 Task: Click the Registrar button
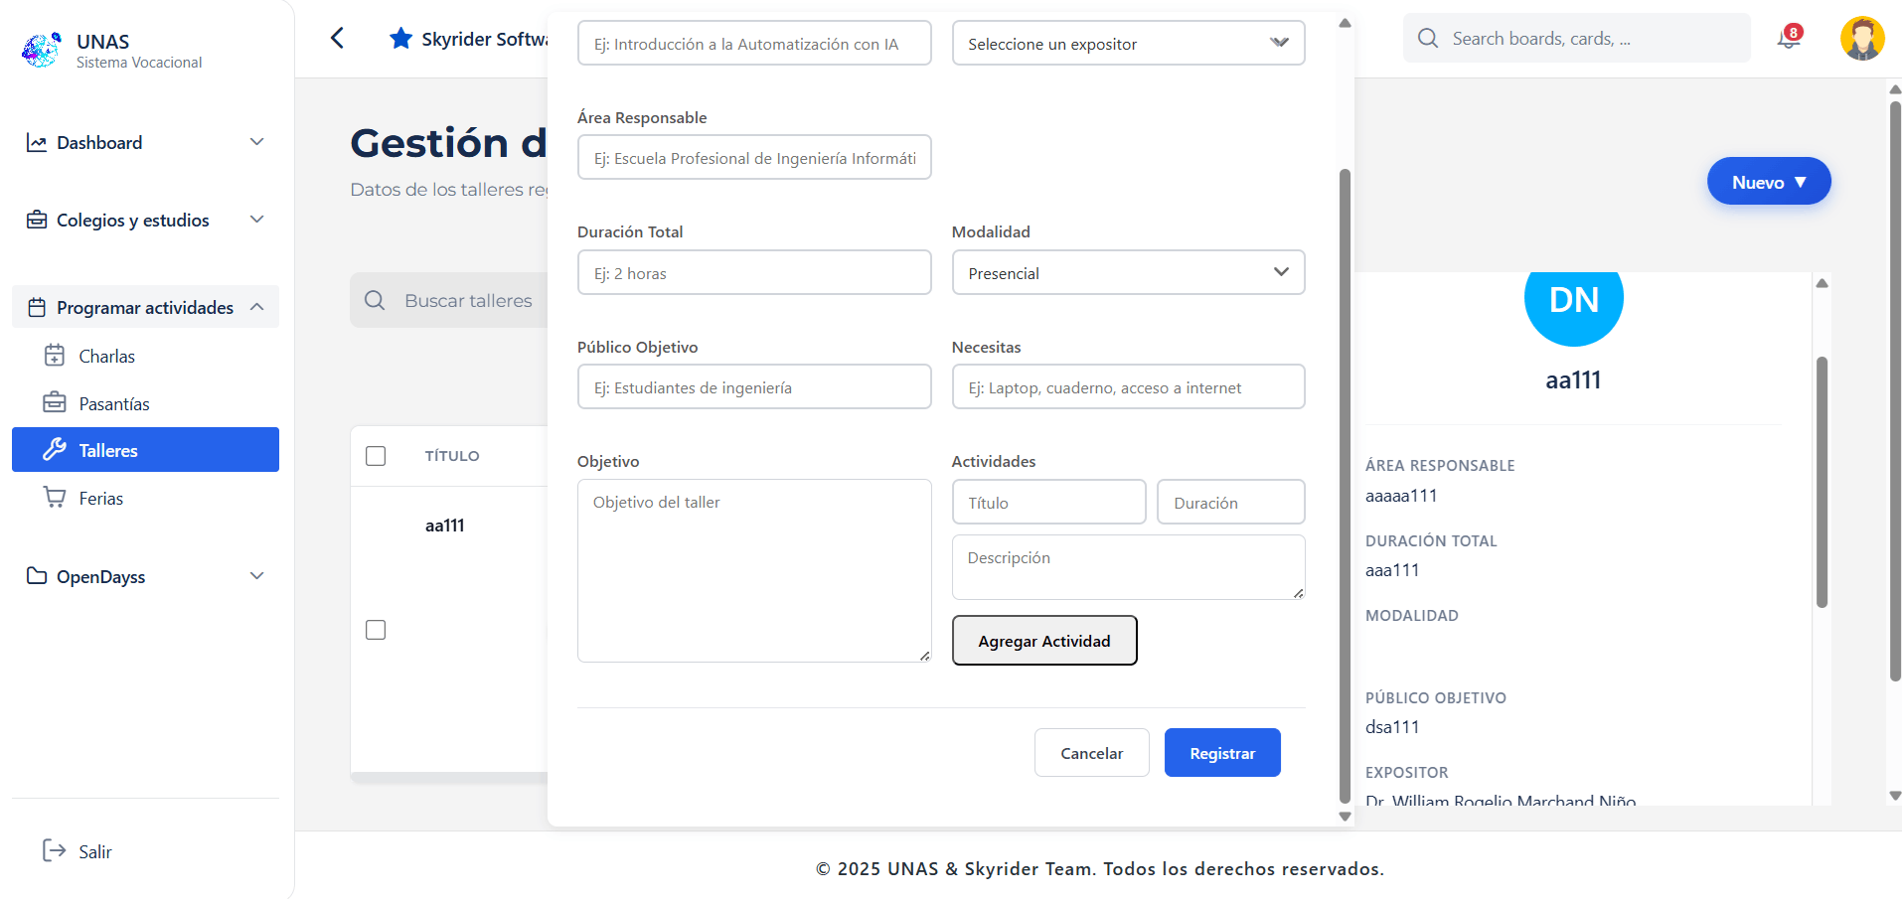pyautogui.click(x=1221, y=753)
